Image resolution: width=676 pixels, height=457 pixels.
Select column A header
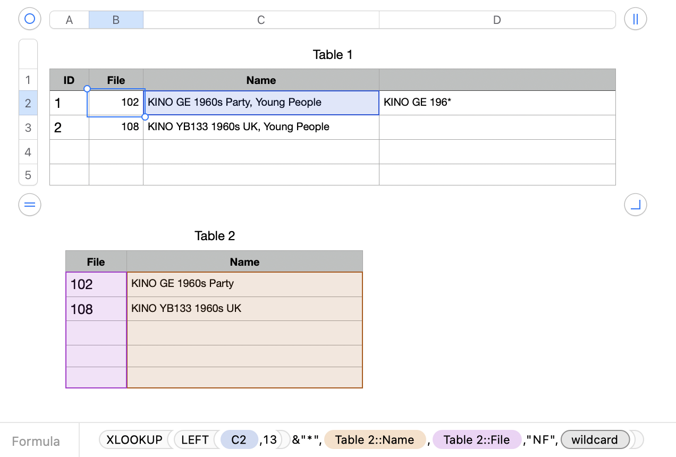[69, 20]
